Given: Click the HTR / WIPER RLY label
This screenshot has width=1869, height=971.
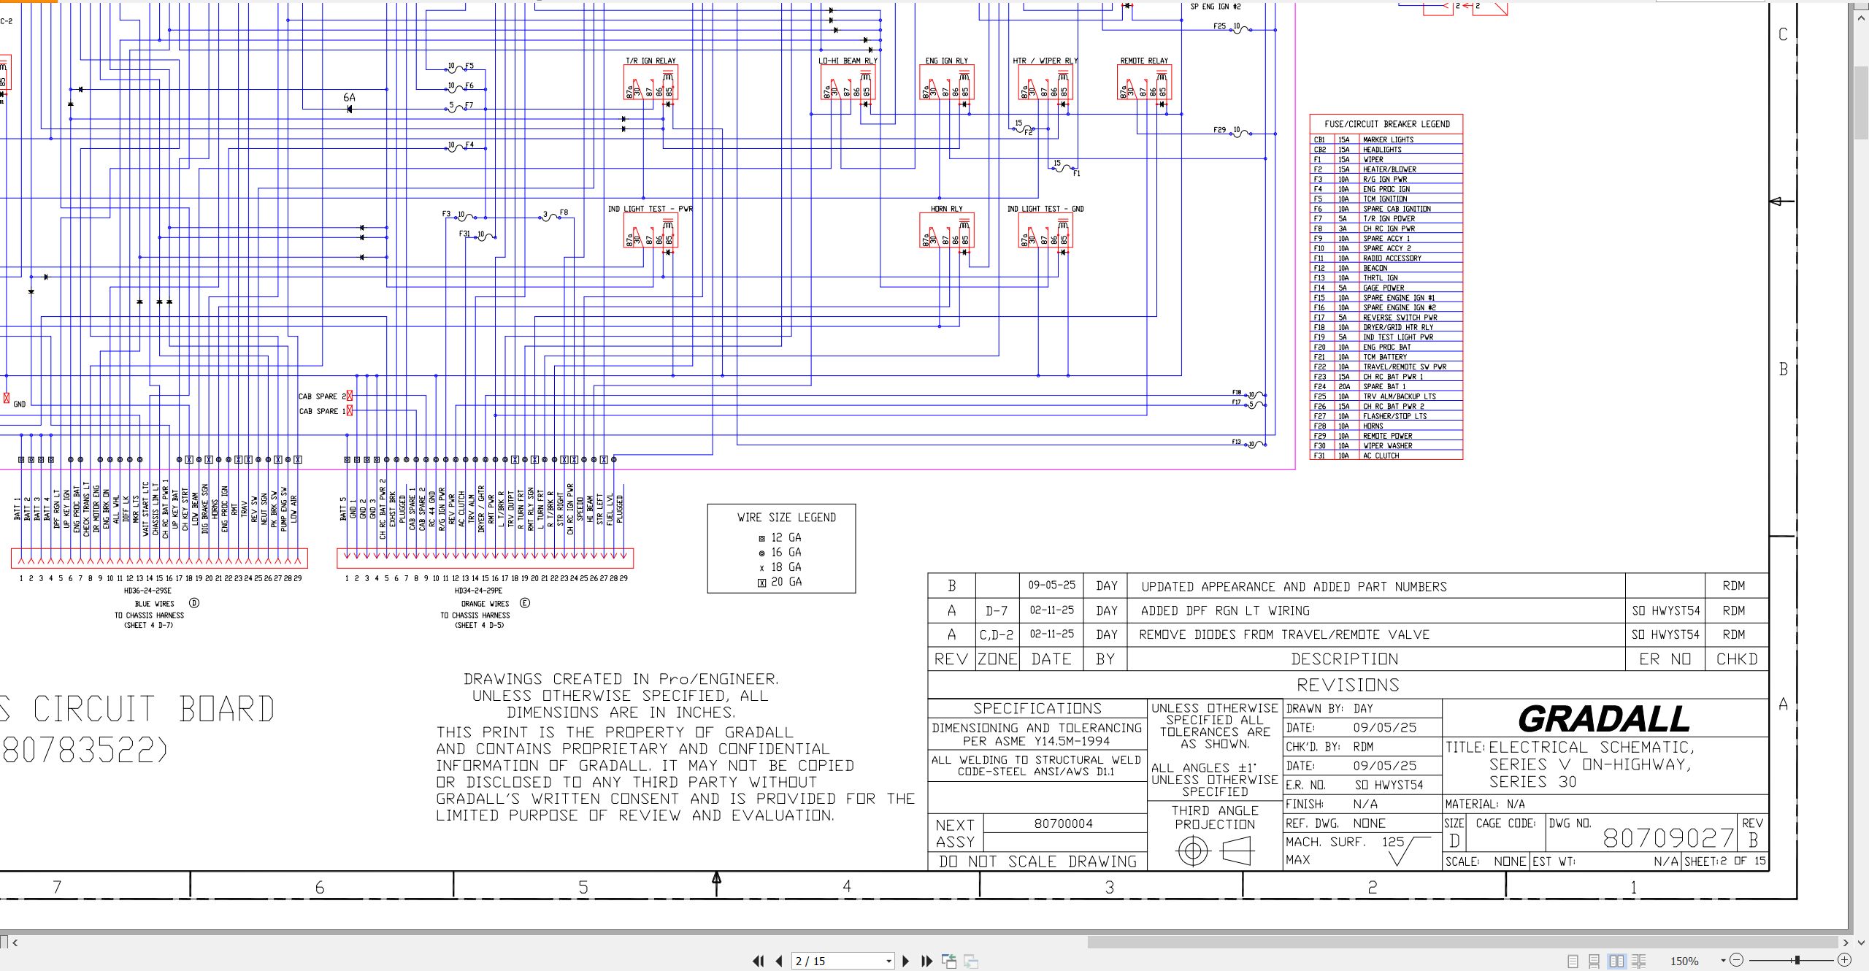Looking at the screenshot, I should [1045, 61].
